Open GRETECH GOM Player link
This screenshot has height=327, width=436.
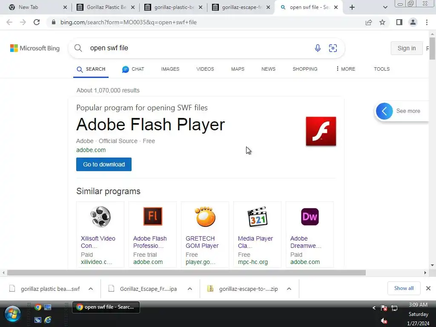(x=202, y=242)
